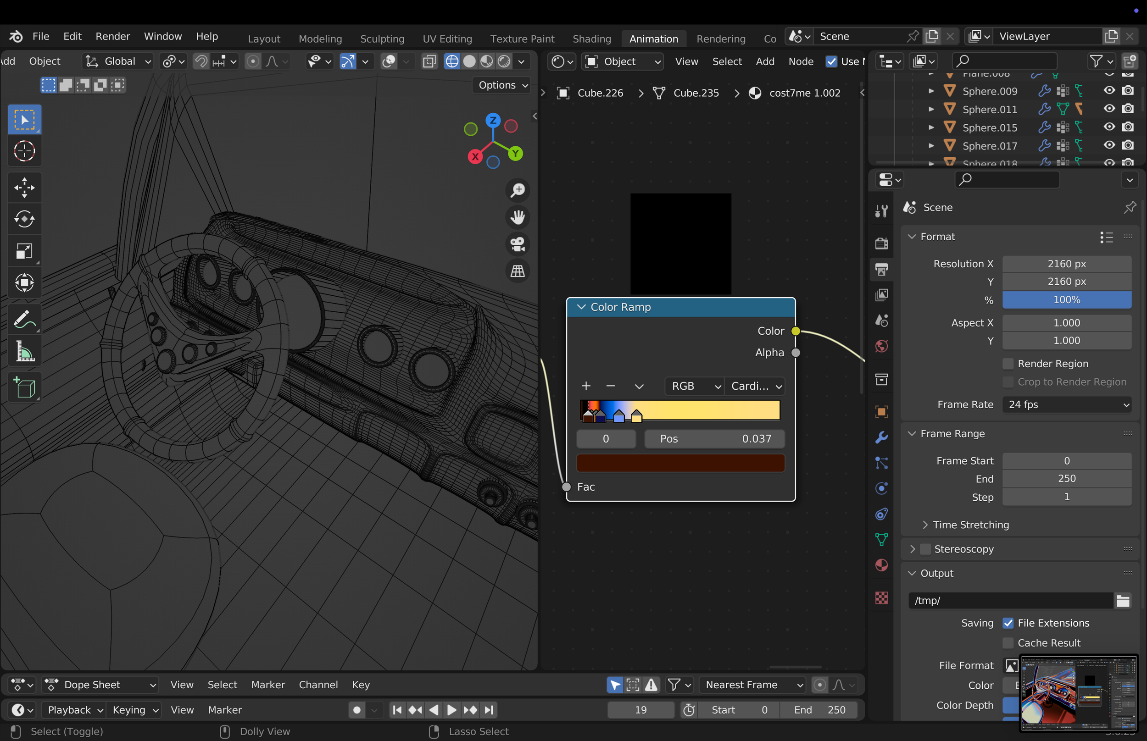This screenshot has height=741, width=1147.
Task: Enable the Render Region checkbox
Action: click(x=1008, y=364)
